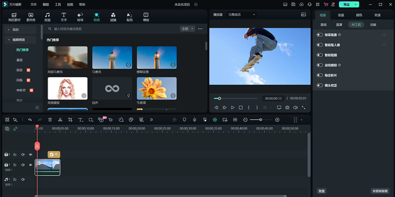Click the undo arrow in timeline toolbar
This screenshot has height=197, width=395.
point(30,120)
